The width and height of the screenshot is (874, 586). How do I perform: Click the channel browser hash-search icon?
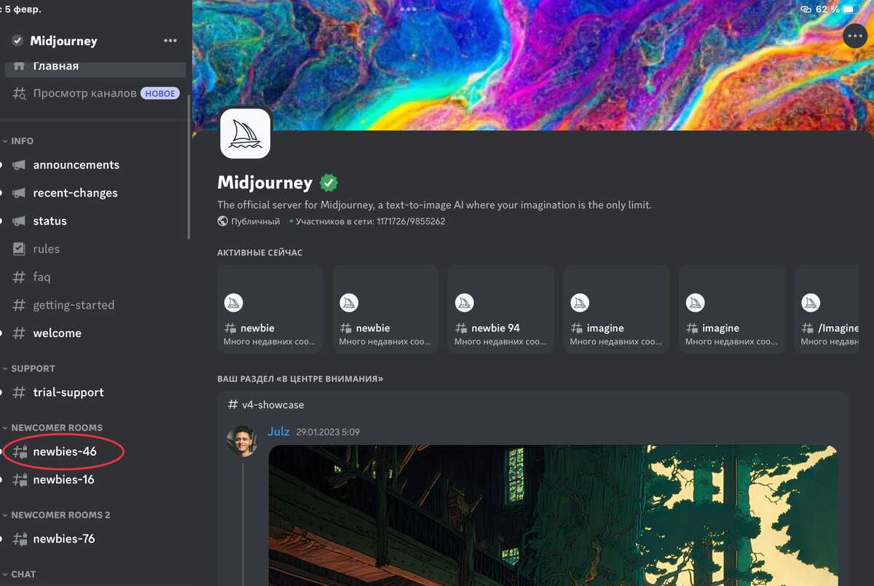click(20, 93)
